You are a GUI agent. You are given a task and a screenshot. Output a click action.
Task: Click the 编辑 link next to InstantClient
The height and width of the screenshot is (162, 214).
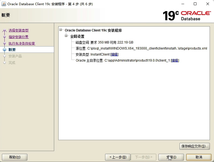tap(114, 54)
